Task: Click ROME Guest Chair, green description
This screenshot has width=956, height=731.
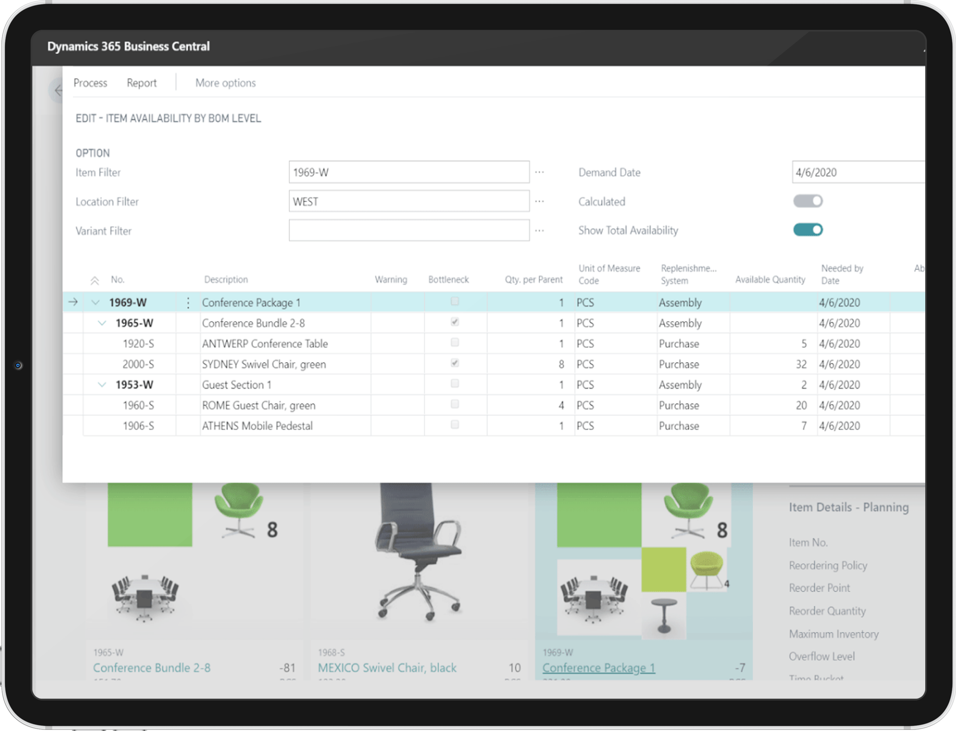Action: [258, 406]
